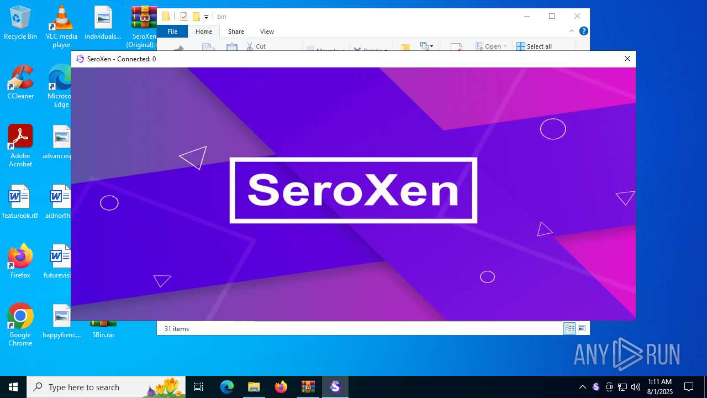Screen dimensions: 707x398
Task: Click the taskbar search box
Action: tap(107, 387)
